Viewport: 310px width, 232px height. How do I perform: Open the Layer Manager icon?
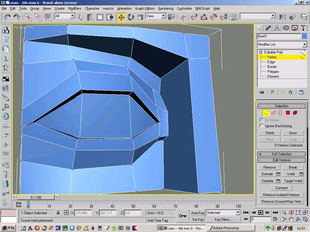click(x=304, y=17)
